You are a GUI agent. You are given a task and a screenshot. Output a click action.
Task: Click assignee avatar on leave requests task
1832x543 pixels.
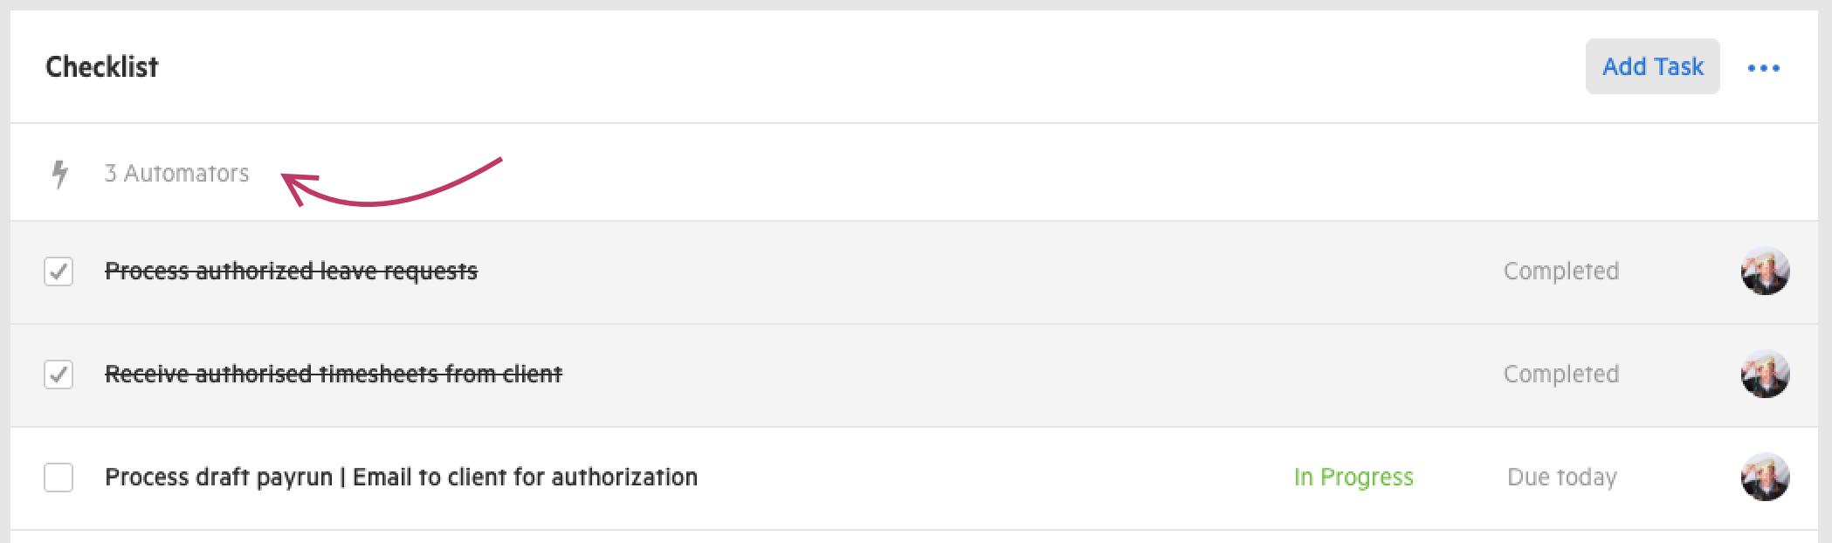click(1765, 271)
